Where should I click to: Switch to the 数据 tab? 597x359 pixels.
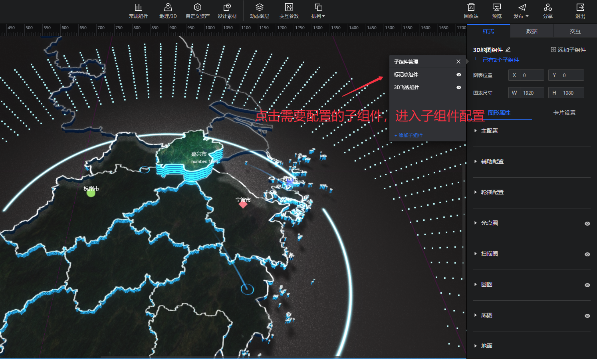point(532,31)
